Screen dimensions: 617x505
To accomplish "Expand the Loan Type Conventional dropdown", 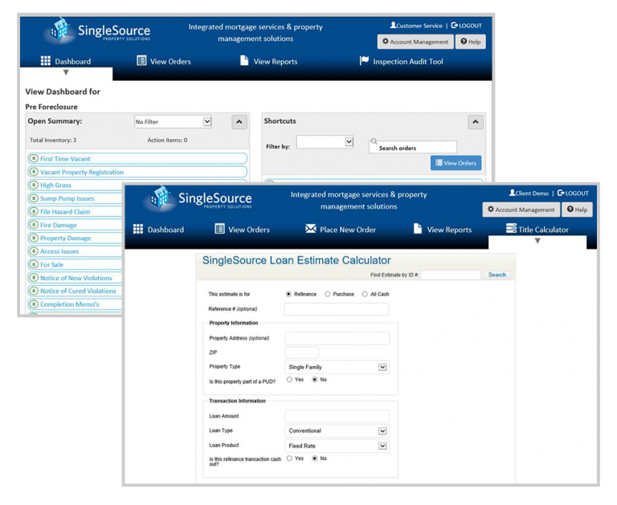I will 382,431.
